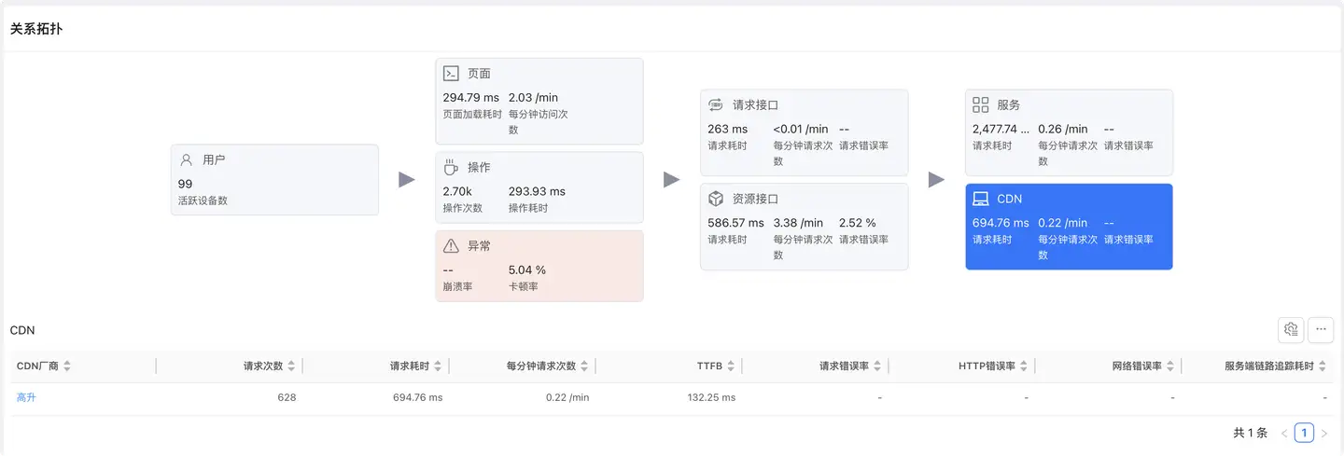Click the terminal icon in 页面 card
1344x456 pixels.
point(451,74)
